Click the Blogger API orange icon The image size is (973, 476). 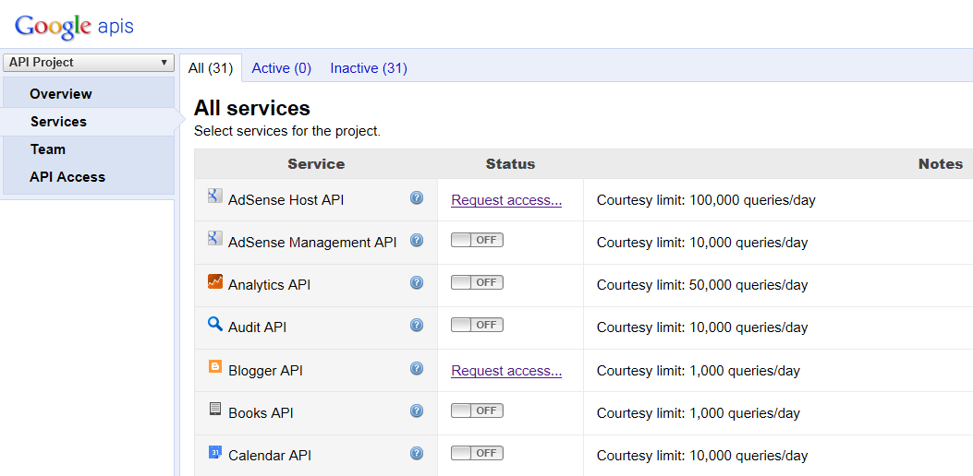click(215, 367)
